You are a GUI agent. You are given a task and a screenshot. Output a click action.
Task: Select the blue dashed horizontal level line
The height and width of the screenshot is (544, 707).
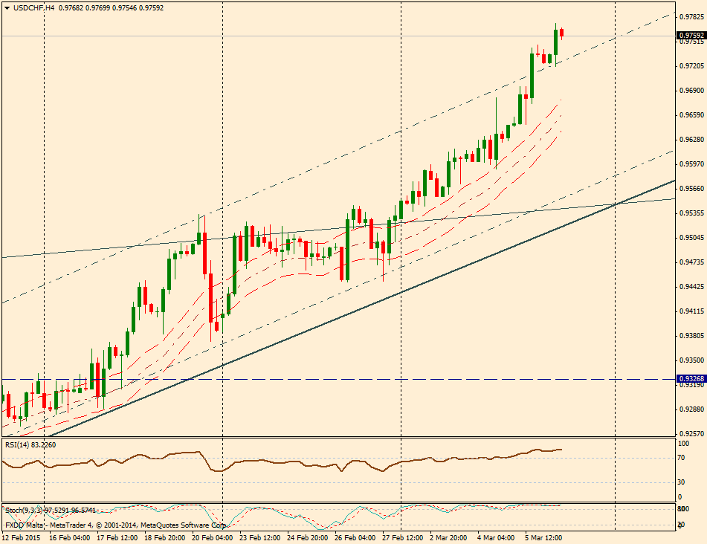(x=372, y=379)
